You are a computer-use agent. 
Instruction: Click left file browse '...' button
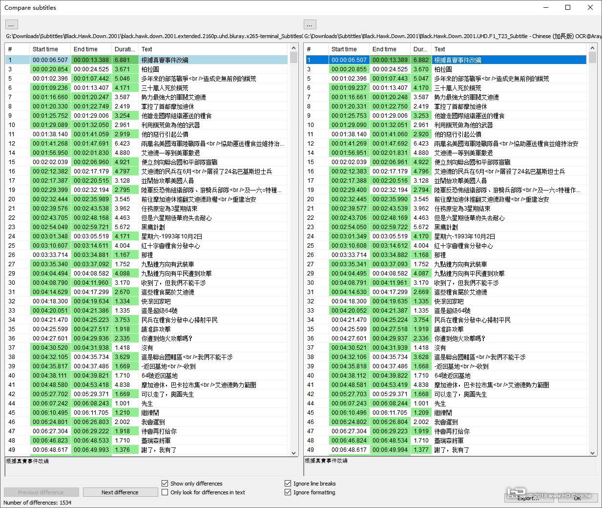[12, 24]
